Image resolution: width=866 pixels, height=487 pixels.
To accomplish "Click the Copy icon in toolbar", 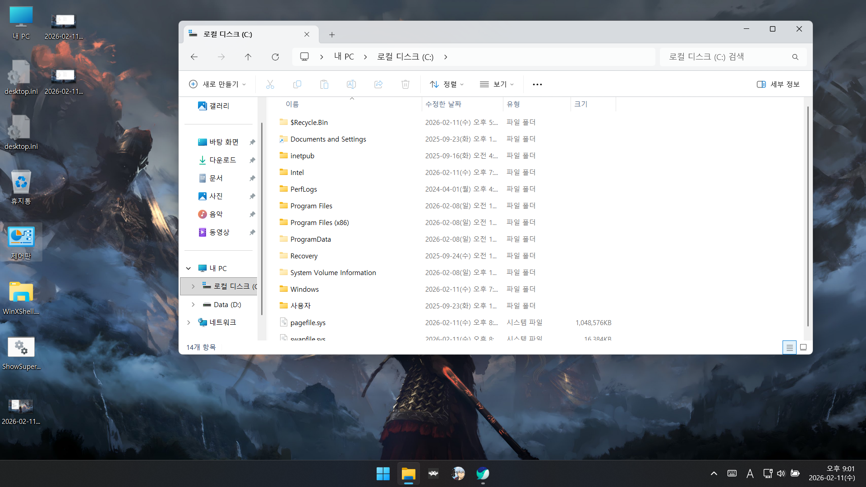I will [x=297, y=84].
